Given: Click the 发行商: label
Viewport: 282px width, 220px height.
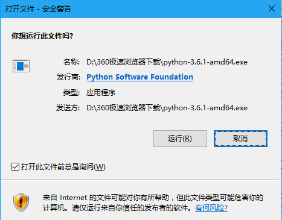Looking at the screenshot, I should pyautogui.click(x=68, y=77).
